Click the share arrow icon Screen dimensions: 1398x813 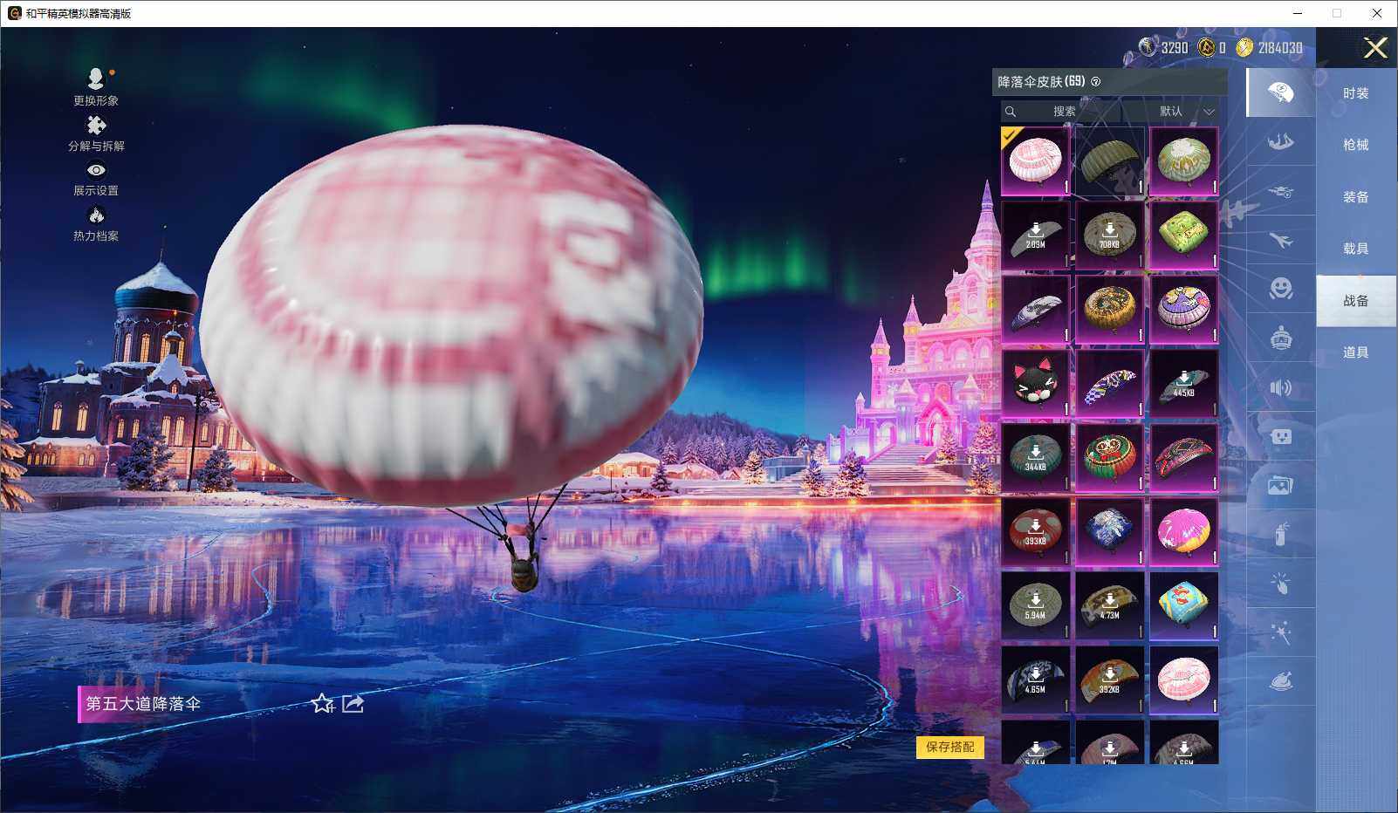(x=353, y=703)
